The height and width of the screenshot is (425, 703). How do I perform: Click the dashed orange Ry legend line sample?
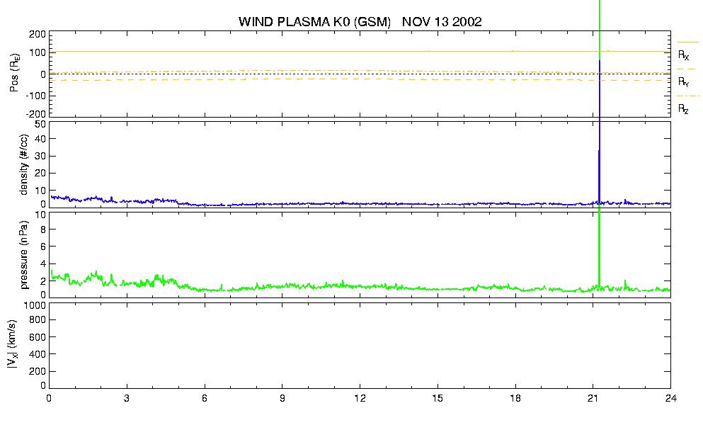pos(686,69)
